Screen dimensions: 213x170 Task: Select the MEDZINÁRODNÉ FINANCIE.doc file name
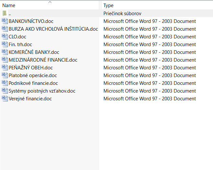point(43,60)
